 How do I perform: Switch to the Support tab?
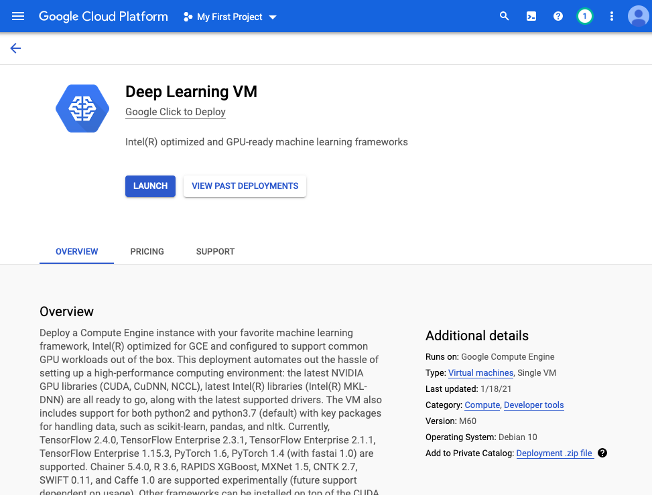click(215, 251)
